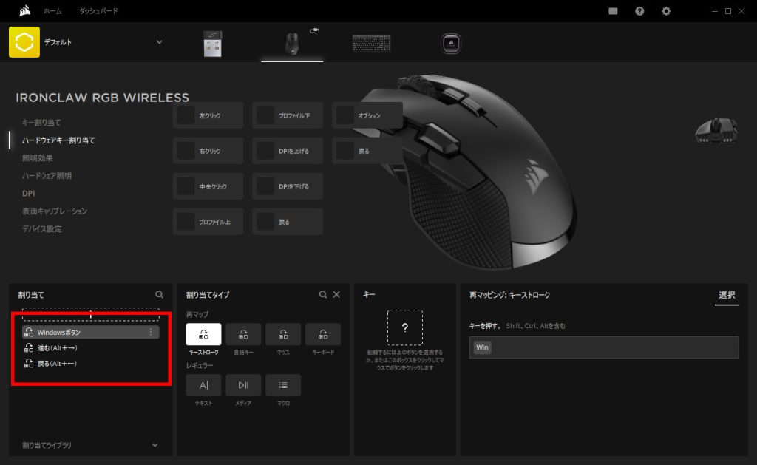Choose the キーボード remap type
The image size is (757, 465).
(x=323, y=334)
